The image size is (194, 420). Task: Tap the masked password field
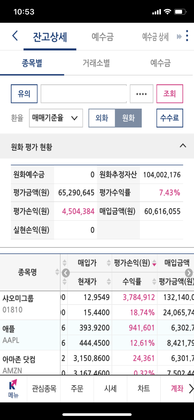[x=141, y=94]
